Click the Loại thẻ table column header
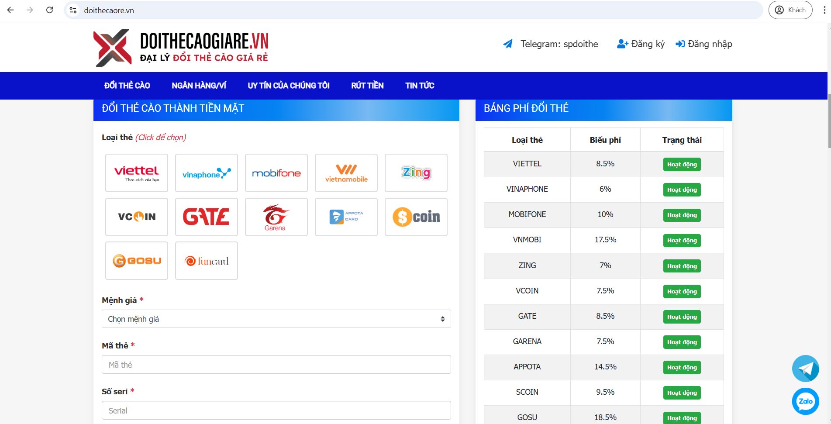This screenshot has width=831, height=424. pyautogui.click(x=527, y=140)
